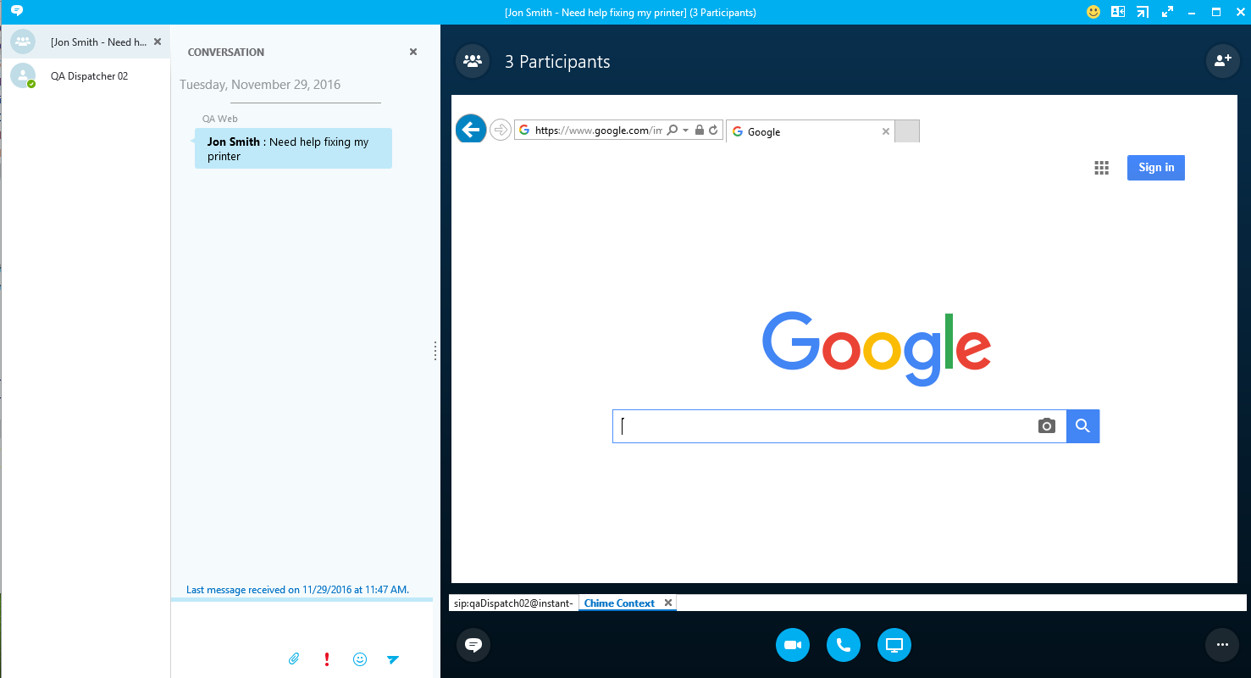The height and width of the screenshot is (678, 1251).
Task: Select the QA Dispatcher 02 conversation
Action: point(85,75)
